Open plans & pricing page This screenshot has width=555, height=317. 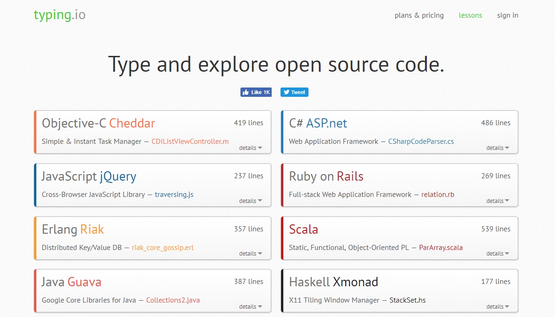click(x=419, y=15)
